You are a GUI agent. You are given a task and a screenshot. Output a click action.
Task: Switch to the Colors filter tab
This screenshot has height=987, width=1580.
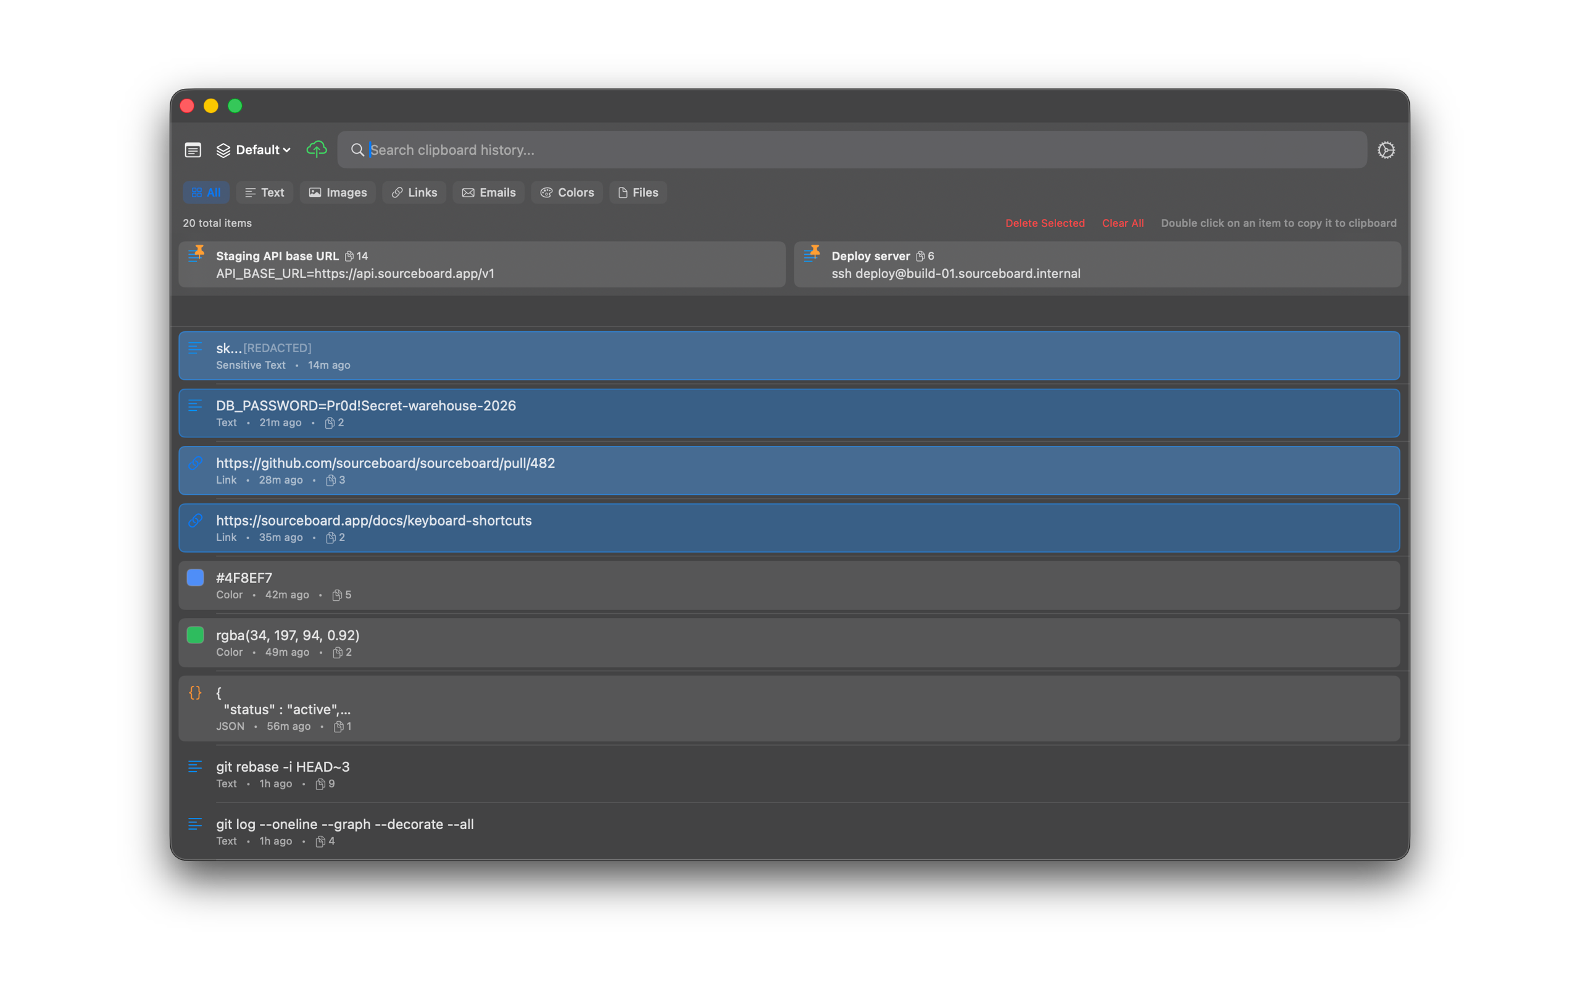(x=567, y=192)
